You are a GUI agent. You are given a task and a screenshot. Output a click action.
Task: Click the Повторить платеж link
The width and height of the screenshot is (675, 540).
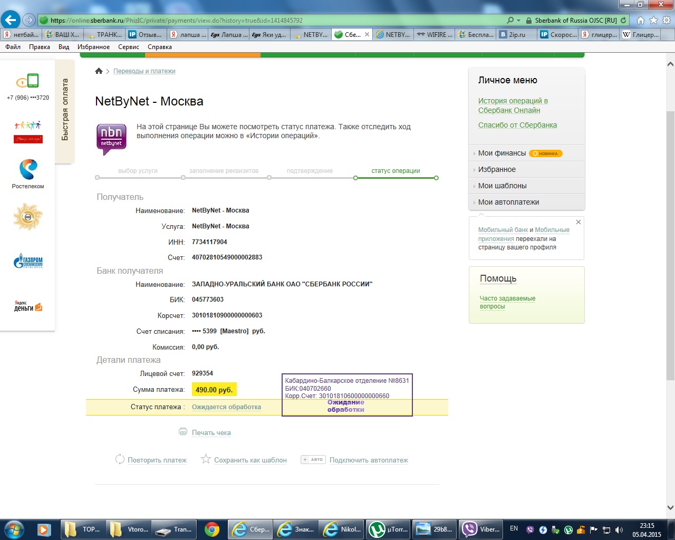[x=157, y=460]
